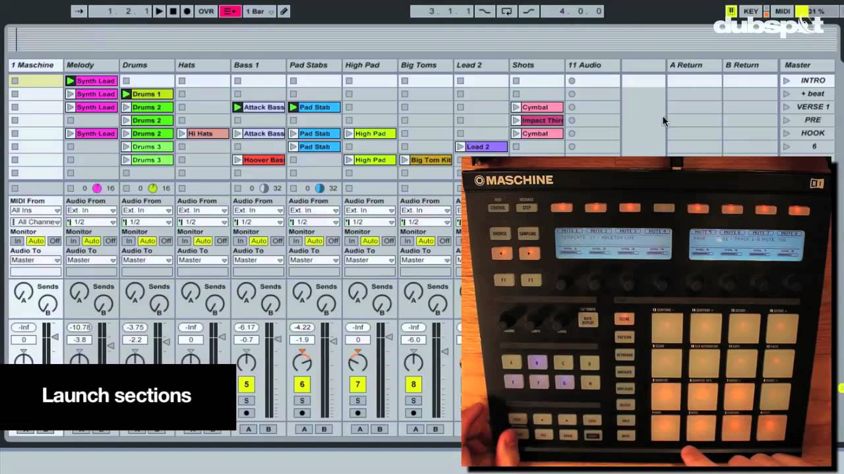This screenshot has width=844, height=474.
Task: Click the transport Stop button
Action: [173, 11]
